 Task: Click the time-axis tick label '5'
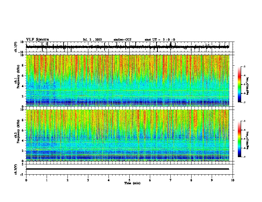coord(129,180)
